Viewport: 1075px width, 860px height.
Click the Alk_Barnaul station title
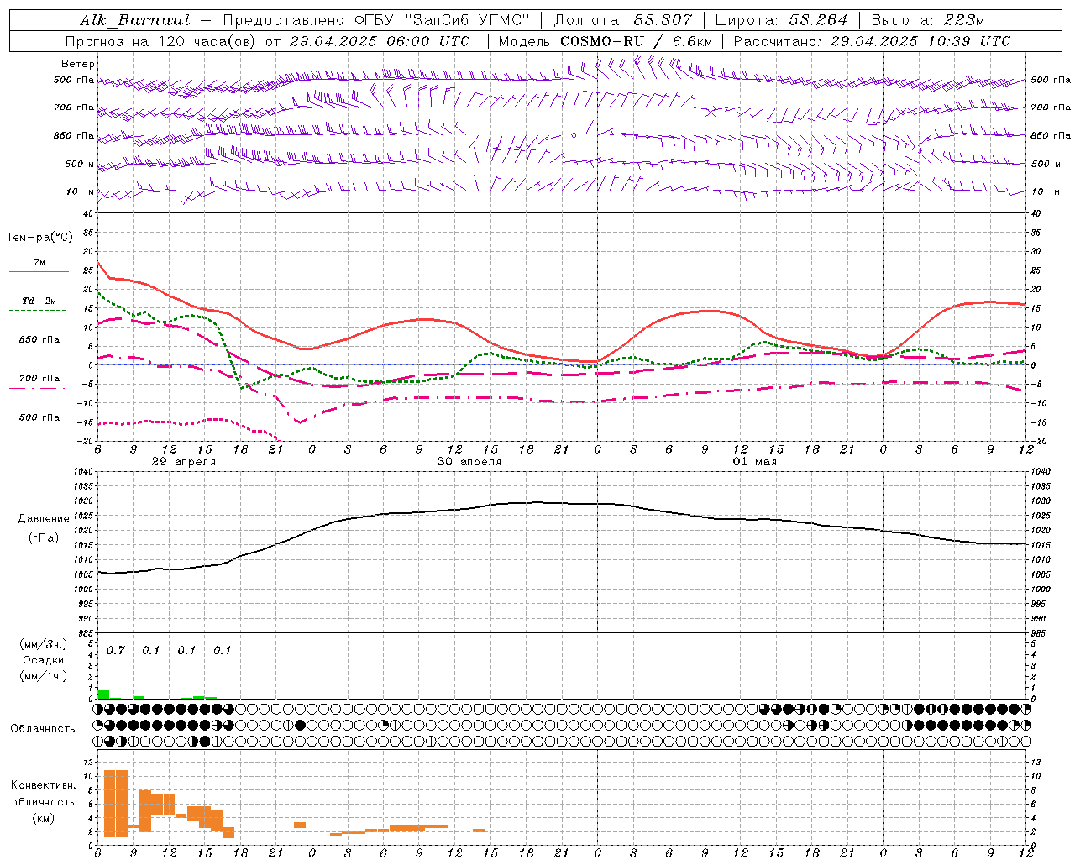(135, 20)
